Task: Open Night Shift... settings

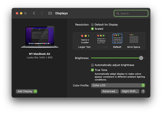Action: (x=130, y=91)
